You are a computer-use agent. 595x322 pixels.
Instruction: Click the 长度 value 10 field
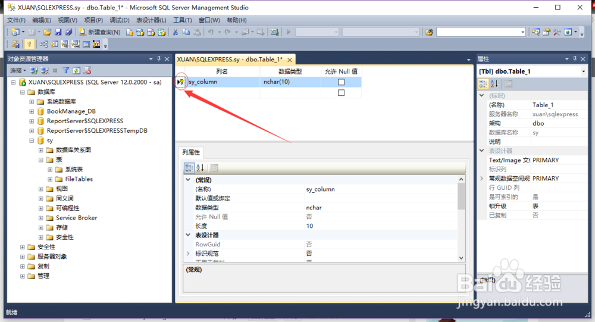tap(381, 226)
